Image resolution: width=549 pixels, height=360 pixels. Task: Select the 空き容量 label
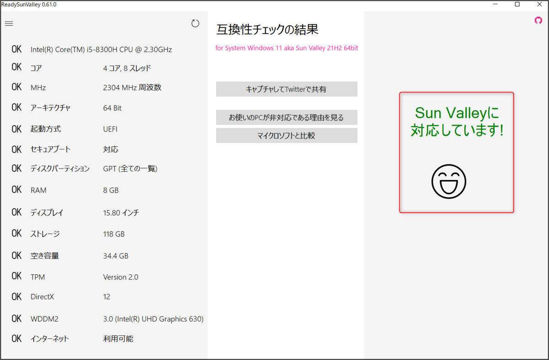click(x=45, y=256)
